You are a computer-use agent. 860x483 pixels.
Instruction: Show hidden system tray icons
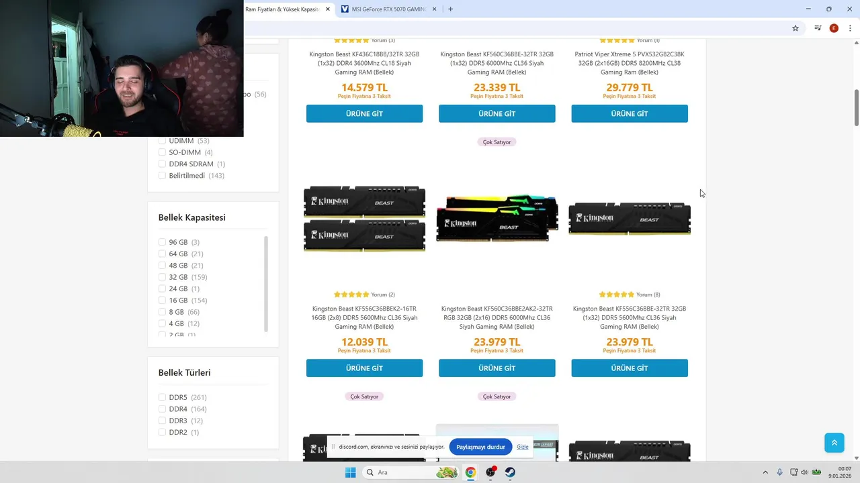pos(765,472)
